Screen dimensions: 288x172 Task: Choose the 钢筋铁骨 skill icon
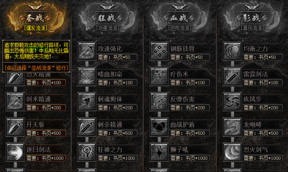tap(159, 51)
